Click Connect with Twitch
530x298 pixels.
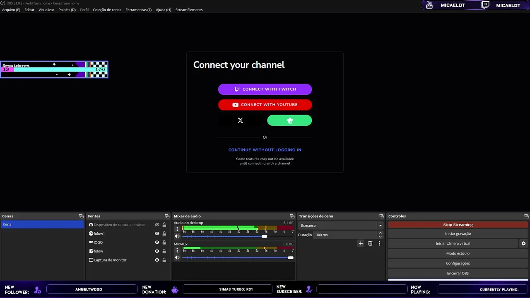click(x=265, y=89)
